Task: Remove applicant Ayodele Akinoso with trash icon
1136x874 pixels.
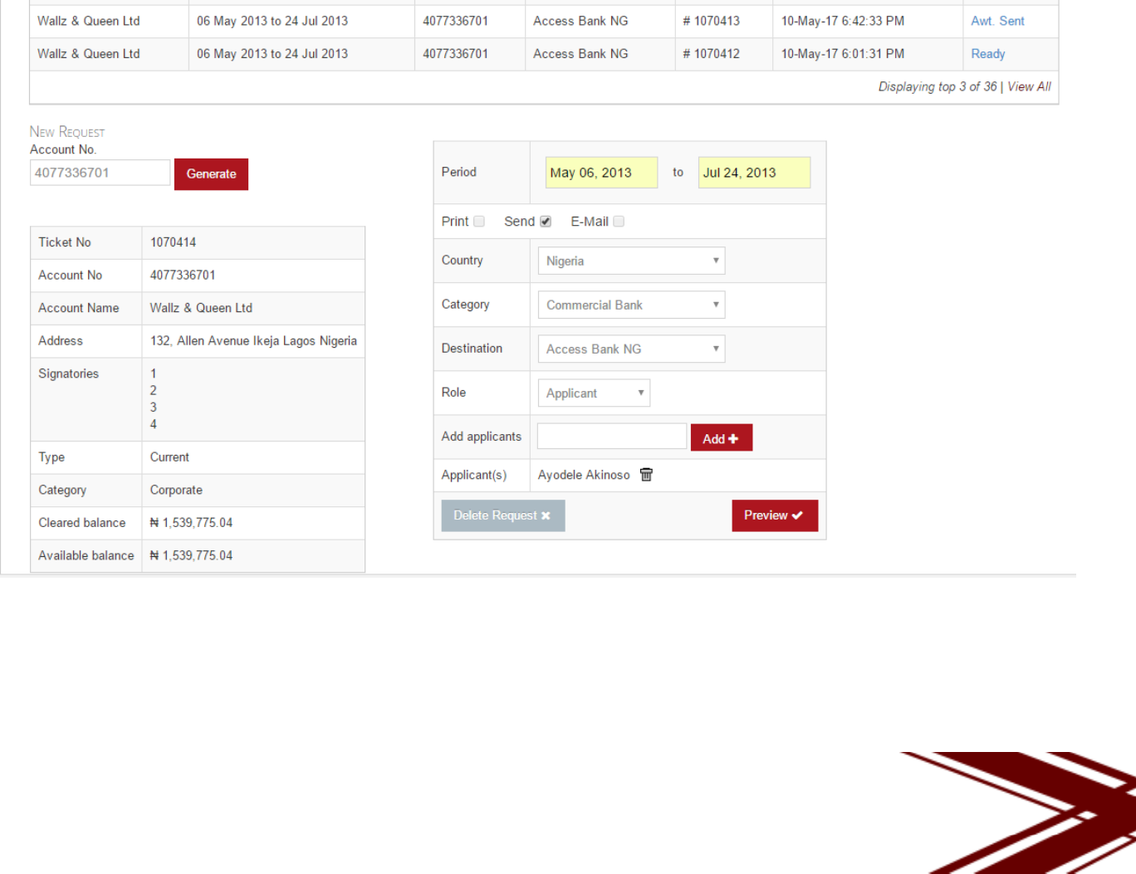Action: (x=646, y=475)
